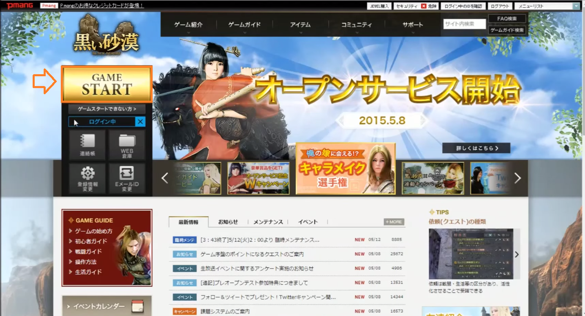
Task: Open the 初心者ガイド link
Action: tap(91, 241)
